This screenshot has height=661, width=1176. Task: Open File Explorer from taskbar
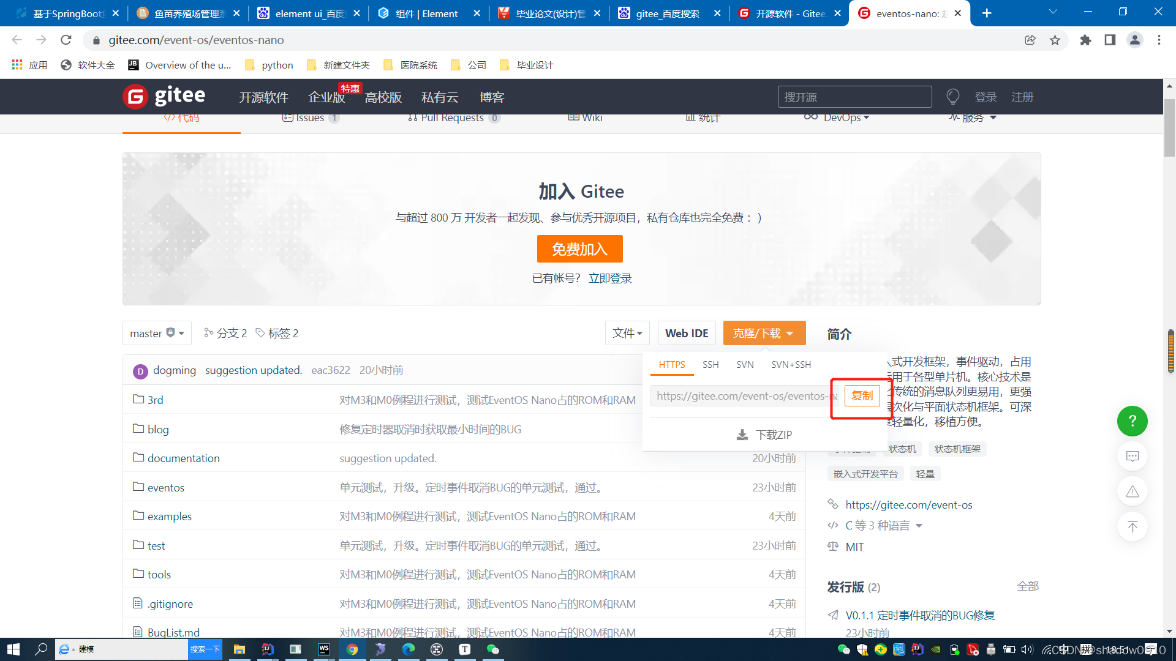coord(239,649)
